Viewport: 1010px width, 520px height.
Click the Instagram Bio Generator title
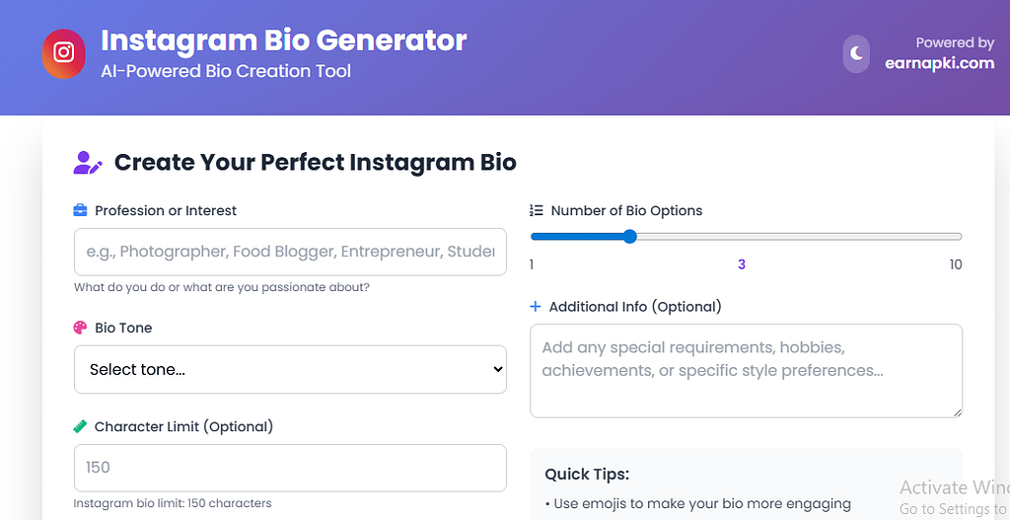[x=284, y=40]
